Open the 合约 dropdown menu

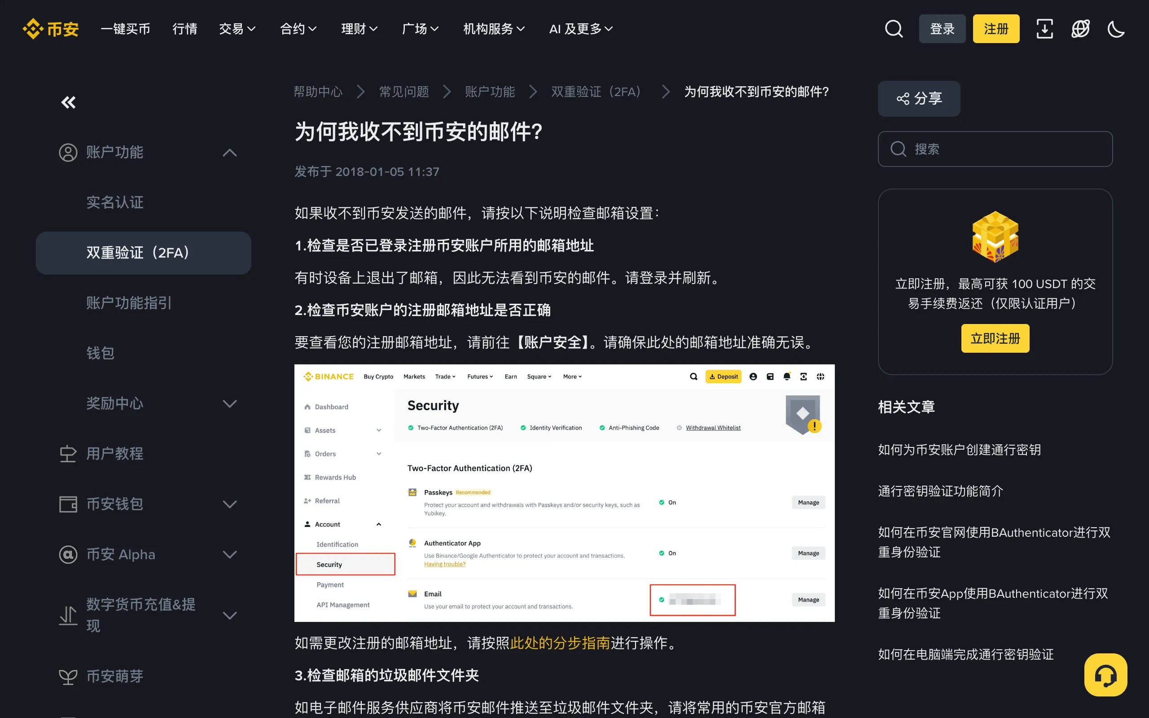298,29
